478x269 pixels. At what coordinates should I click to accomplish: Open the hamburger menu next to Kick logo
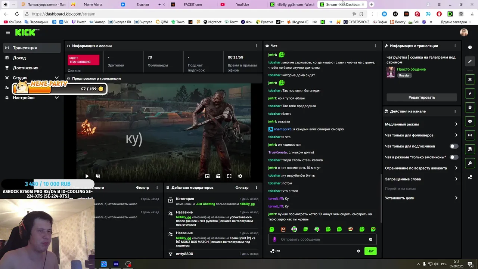point(8,33)
